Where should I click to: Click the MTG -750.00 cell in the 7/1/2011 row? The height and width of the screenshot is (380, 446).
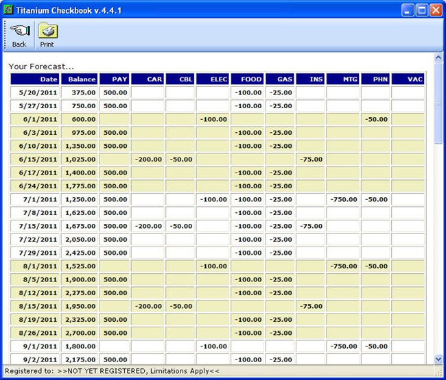(x=343, y=199)
